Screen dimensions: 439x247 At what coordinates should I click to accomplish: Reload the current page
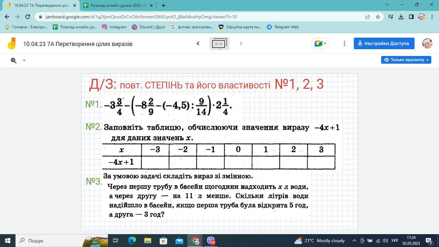tap(28, 17)
